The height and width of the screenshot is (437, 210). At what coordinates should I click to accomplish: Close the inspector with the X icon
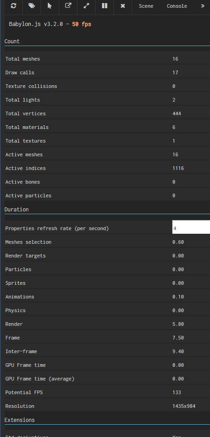(x=123, y=6)
